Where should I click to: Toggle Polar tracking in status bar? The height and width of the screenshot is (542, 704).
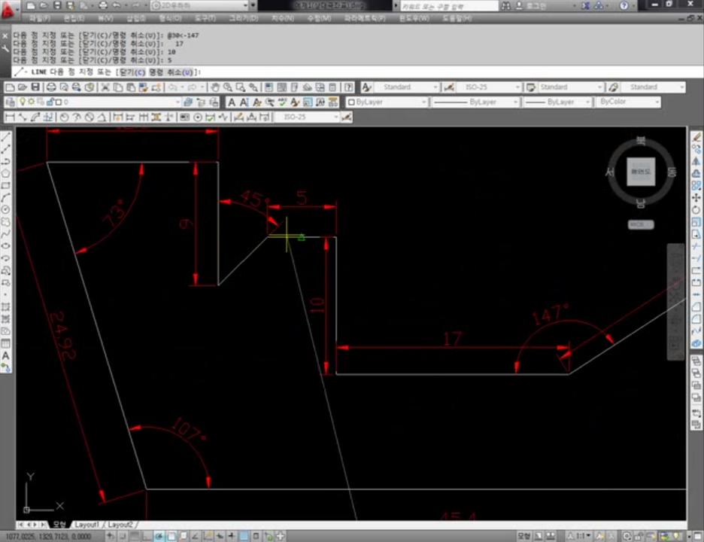tap(159, 536)
